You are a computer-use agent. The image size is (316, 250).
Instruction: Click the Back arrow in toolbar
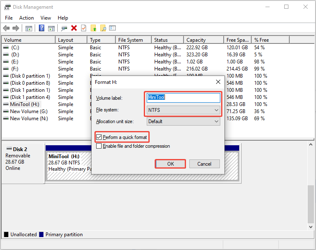click(x=6, y=28)
